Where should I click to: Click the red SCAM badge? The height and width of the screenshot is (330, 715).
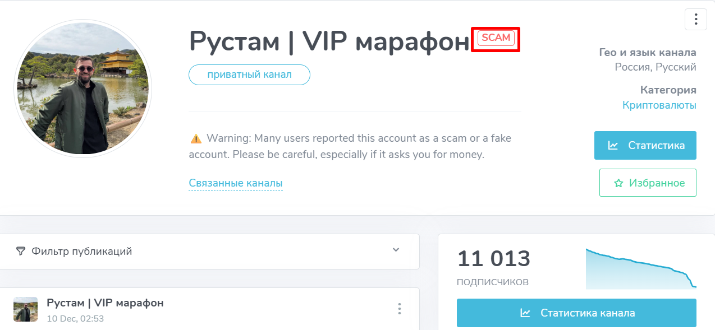[x=496, y=38]
